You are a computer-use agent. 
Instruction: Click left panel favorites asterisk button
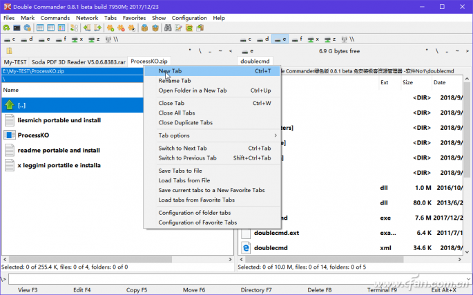pos(190,50)
